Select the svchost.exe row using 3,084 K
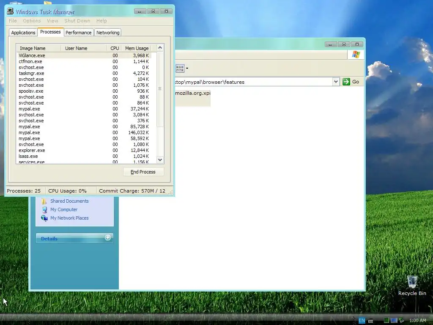The width and height of the screenshot is (433, 325). tap(84, 115)
